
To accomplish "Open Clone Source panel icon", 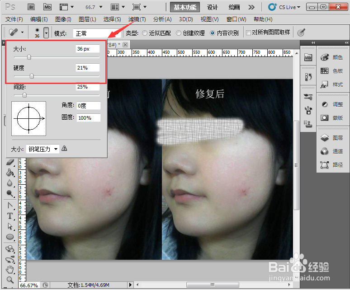I will tap(308, 123).
